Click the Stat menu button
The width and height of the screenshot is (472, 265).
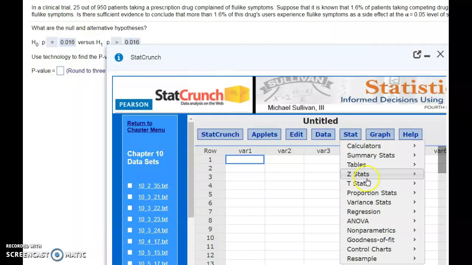[350, 134]
